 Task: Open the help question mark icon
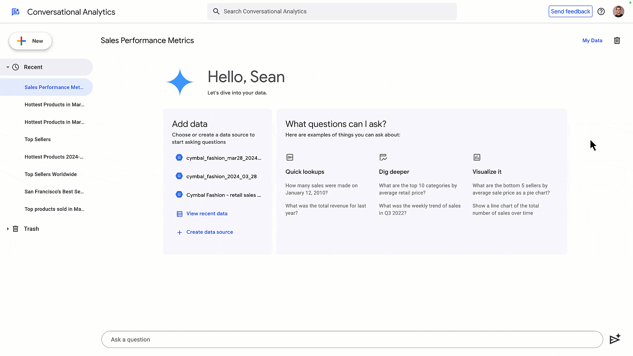tap(601, 11)
